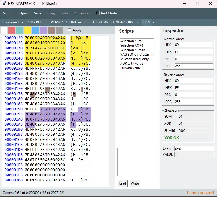Click Save in the menu bar
The image size is (217, 197).
tap(38, 13)
